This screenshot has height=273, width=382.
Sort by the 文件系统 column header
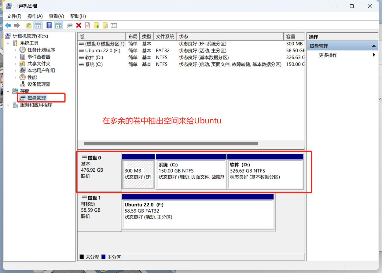pyautogui.click(x=165, y=36)
